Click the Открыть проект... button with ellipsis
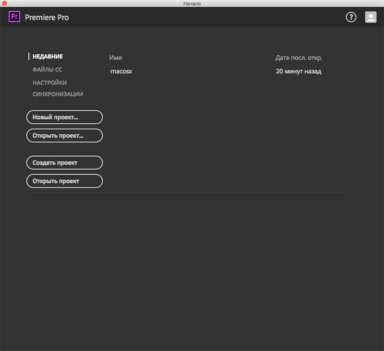 click(x=64, y=136)
